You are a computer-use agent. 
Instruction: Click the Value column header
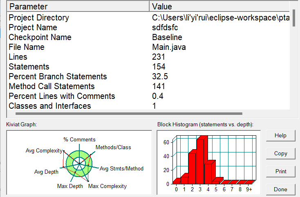tap(219, 7)
